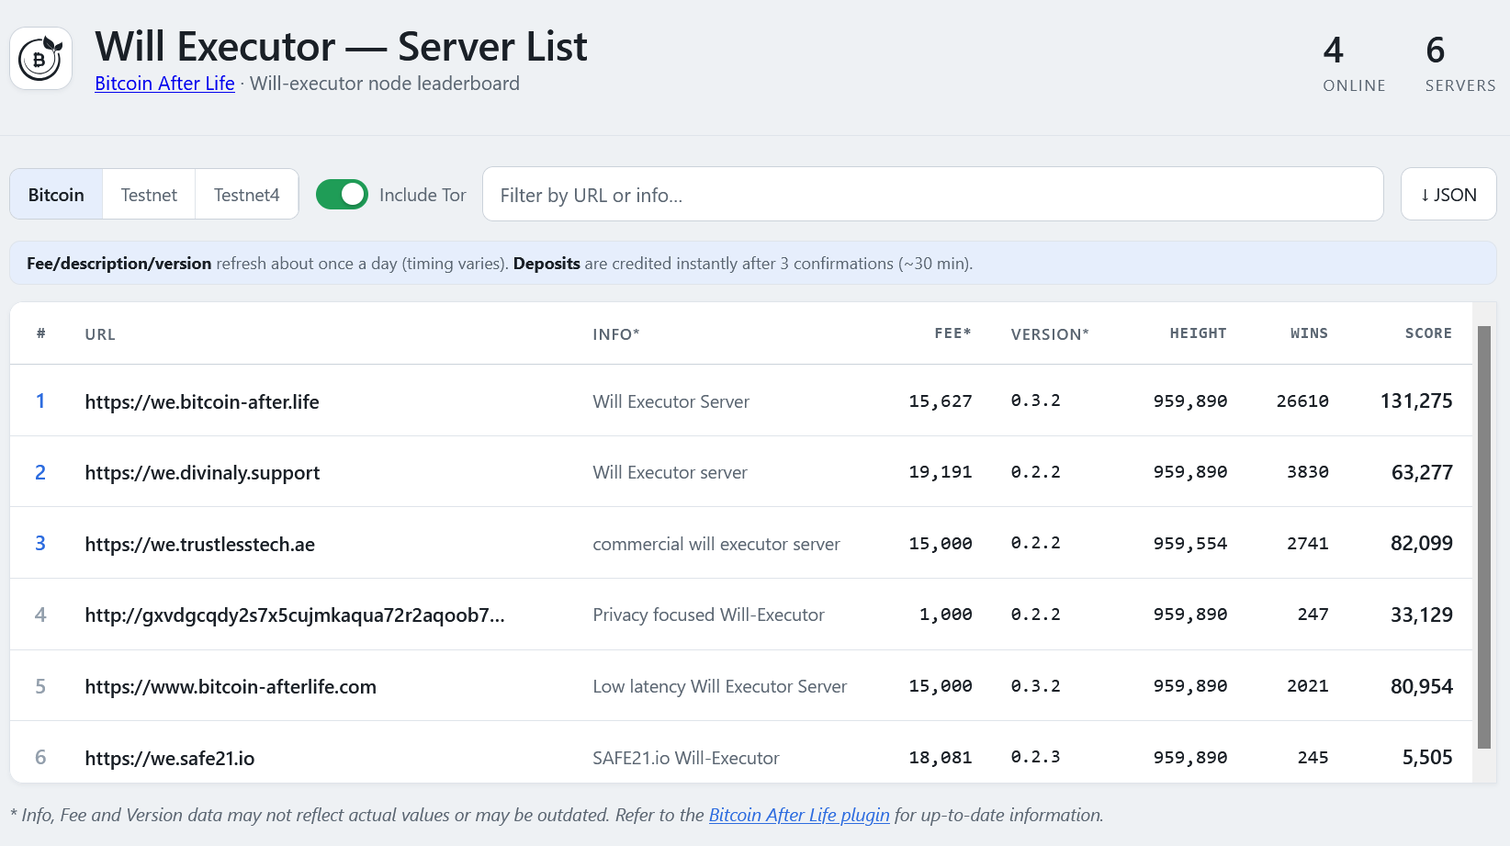Click the score value 5,505
Screen dimensions: 1510x846
click(1427, 757)
